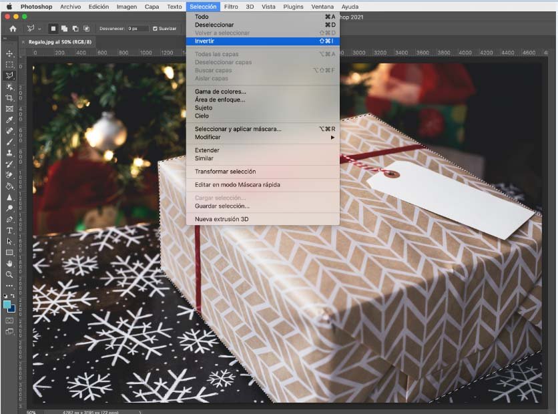Screen dimensions: 558x414
Task: Click Gama de colores menu entry
Action: point(220,91)
